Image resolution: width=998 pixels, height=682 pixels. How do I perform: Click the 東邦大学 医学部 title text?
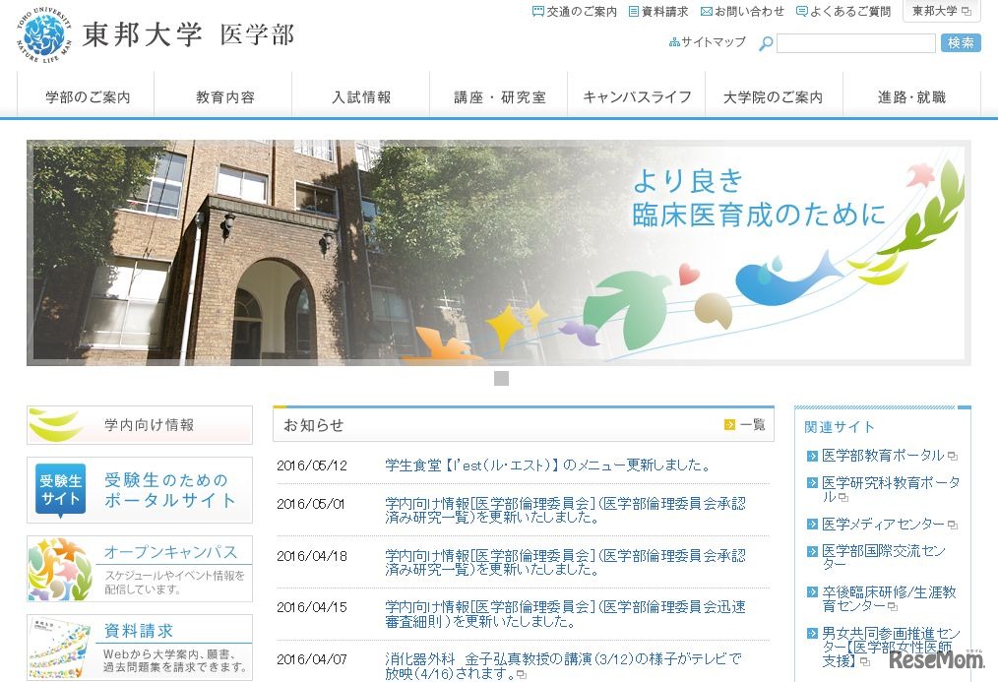188,35
